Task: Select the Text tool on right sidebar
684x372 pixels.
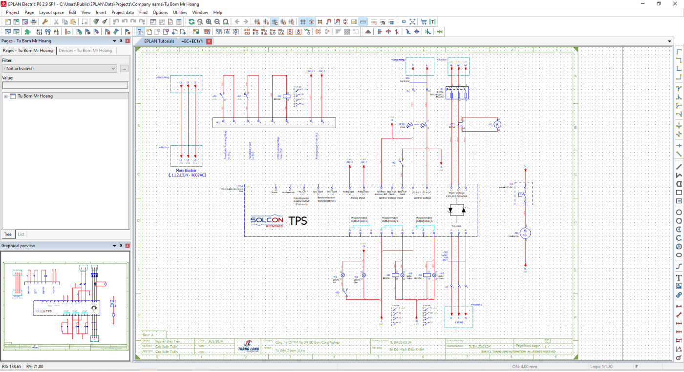Action: [679, 278]
